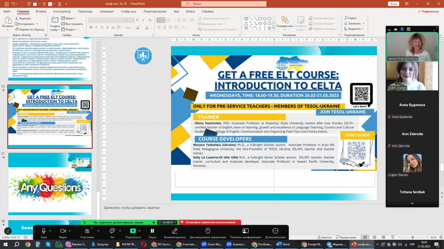Stop sharing with Остановить совместное использование
Screen dimensions: 444x249
pos(211,222)
